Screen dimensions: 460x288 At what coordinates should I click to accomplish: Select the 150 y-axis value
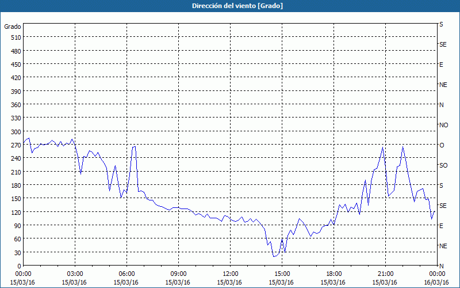click(17, 199)
